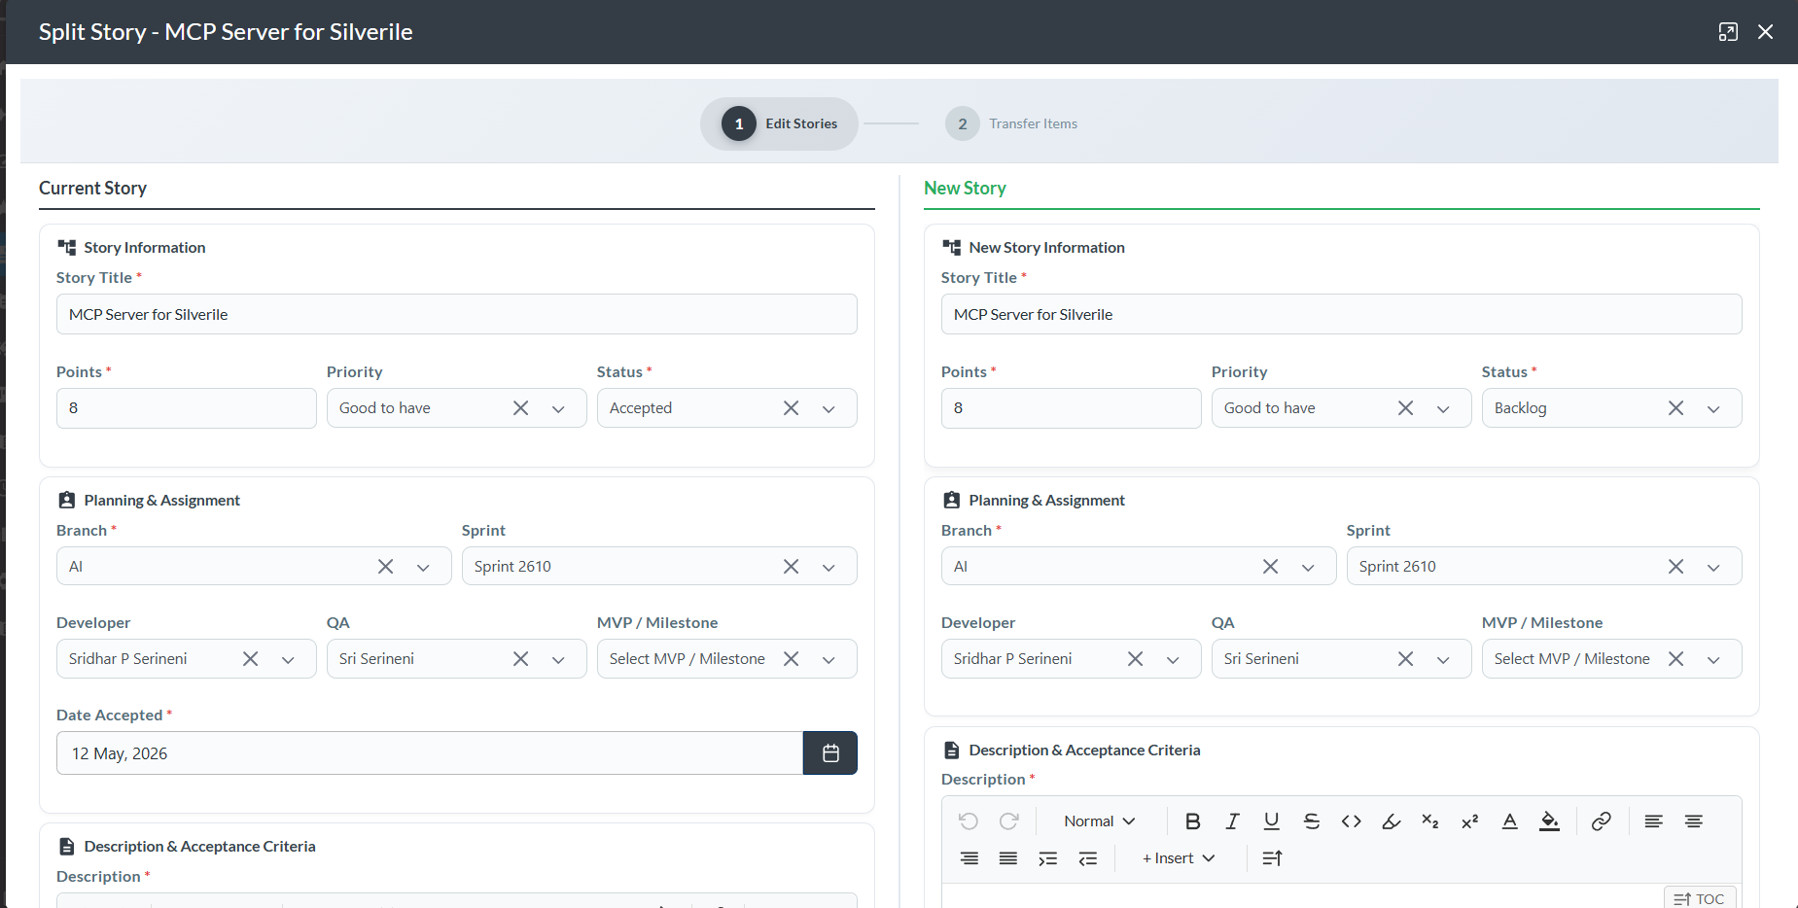Image resolution: width=1798 pixels, height=908 pixels.
Task: Click the Date Accepted field 12 May, 2026
Action: point(430,753)
